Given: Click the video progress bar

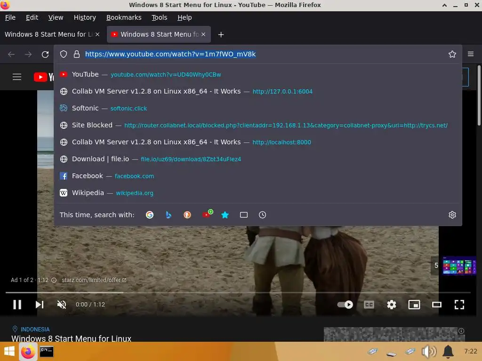Looking at the screenshot, I should point(238,292).
